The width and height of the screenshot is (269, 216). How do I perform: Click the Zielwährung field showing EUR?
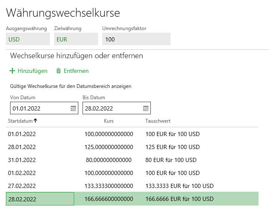click(75, 39)
